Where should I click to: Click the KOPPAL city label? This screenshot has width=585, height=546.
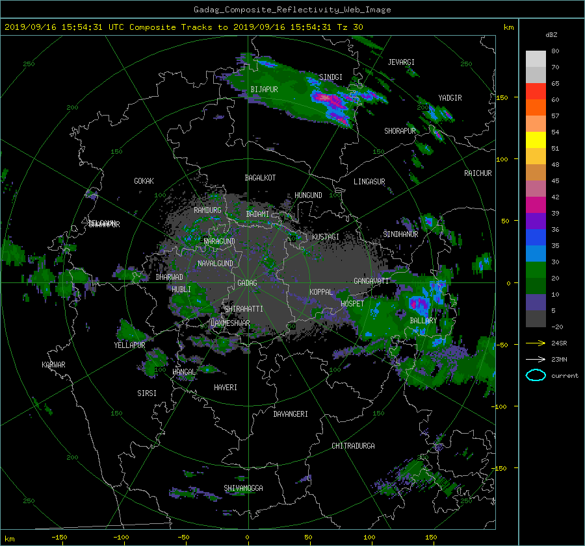[x=321, y=292]
